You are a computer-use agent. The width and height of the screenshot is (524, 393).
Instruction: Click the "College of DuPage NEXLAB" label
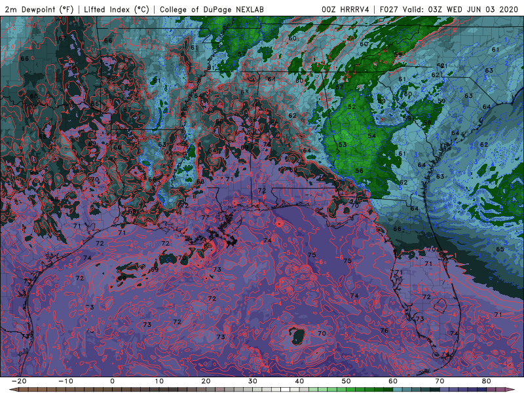point(212,9)
